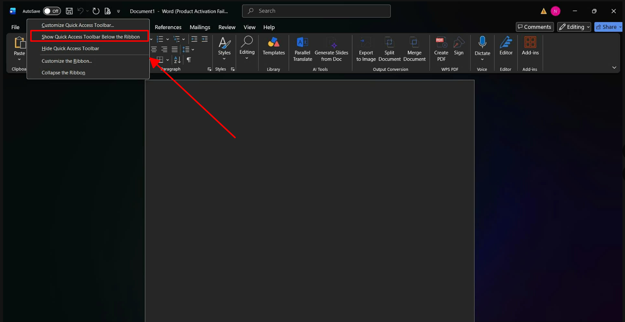The image size is (625, 322).
Task: Click the print preview document icon
Action: coord(108,11)
